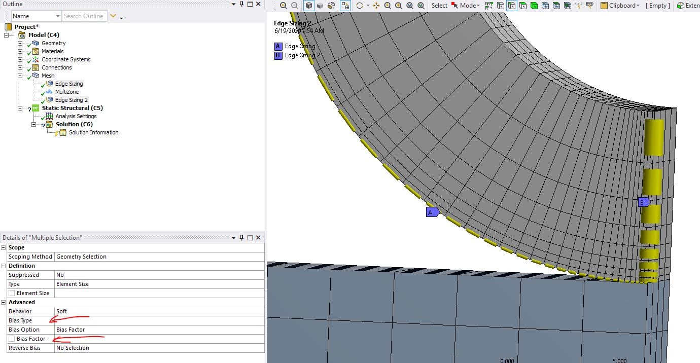Click the Search Outline input field
The width and height of the screenshot is (700, 363).
click(84, 16)
